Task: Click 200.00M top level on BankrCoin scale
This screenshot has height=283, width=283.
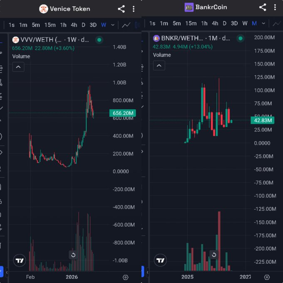Action: coord(264,37)
